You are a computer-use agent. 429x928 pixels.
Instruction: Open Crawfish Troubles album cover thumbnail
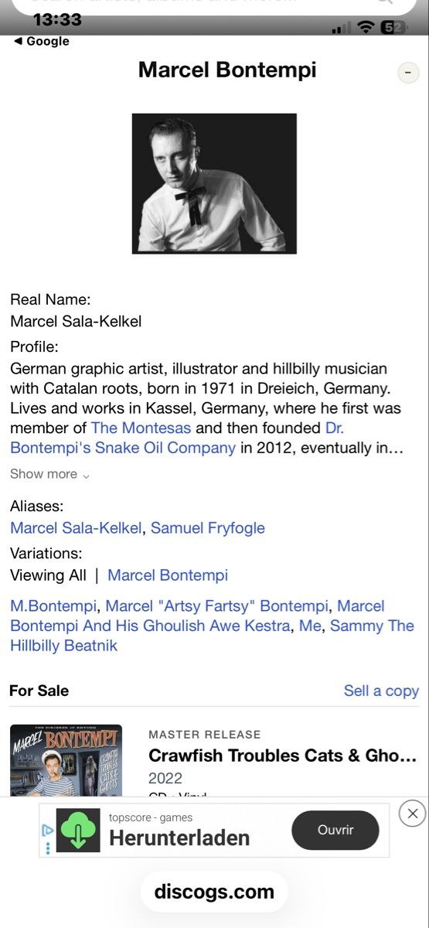tap(66, 760)
